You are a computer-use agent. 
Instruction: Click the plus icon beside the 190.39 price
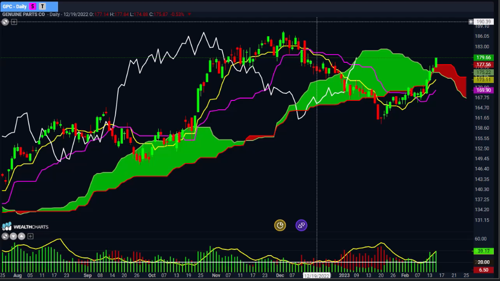(x=471, y=22)
